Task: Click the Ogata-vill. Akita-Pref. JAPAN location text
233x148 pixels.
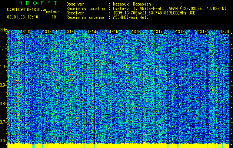Action: click(170, 9)
